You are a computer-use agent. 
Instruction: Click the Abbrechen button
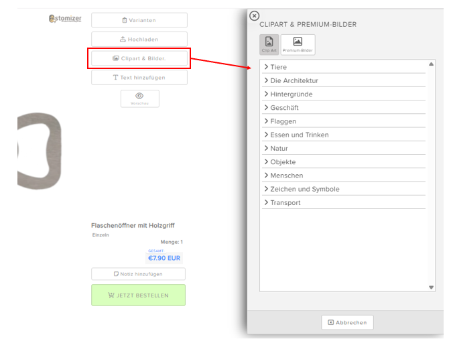coord(347,322)
